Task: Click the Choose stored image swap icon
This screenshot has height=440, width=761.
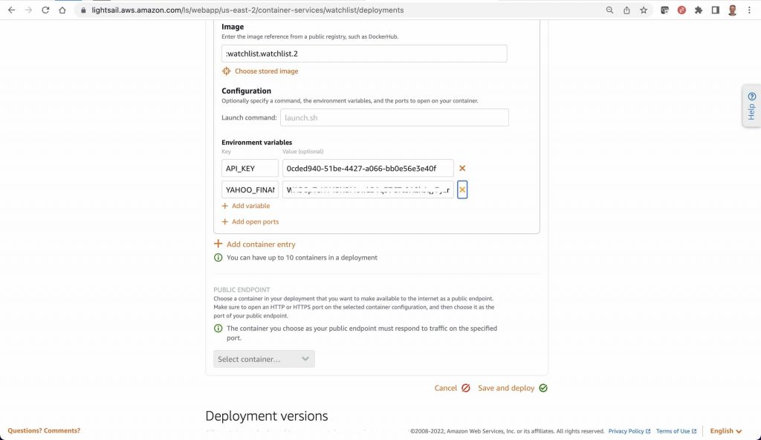Action: click(226, 71)
